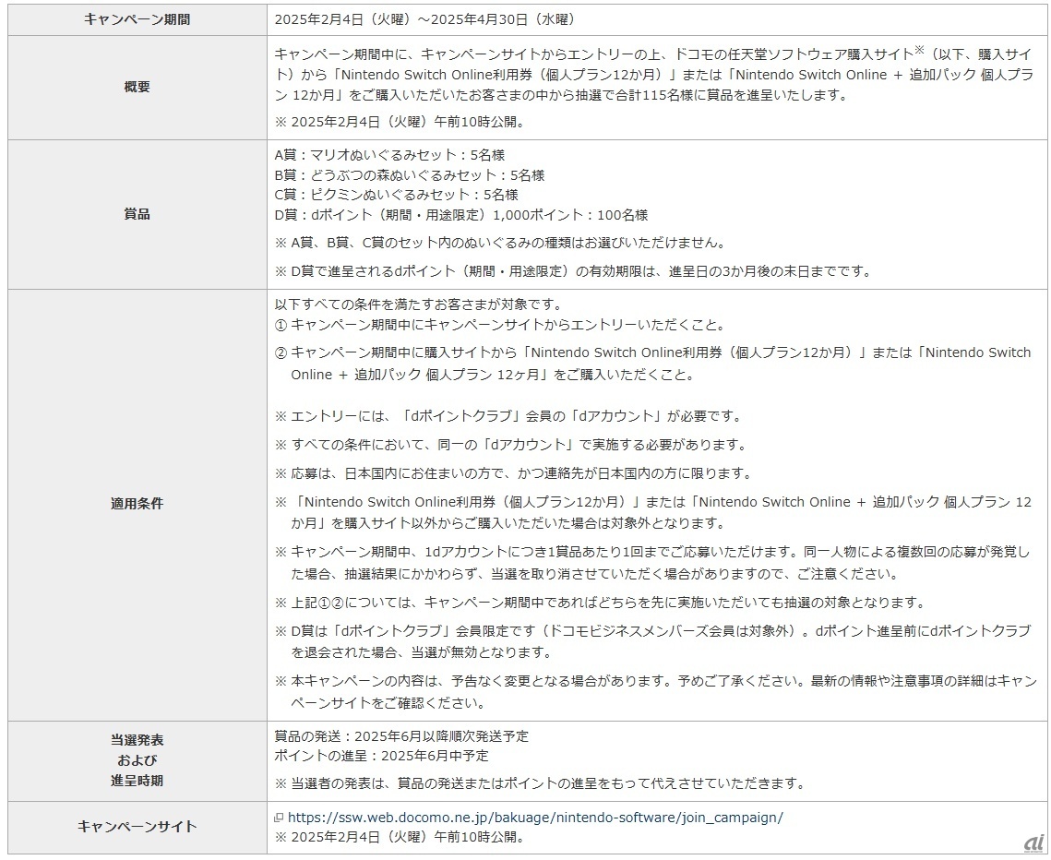
Task: Click the 適用条件 row header
Action: (137, 504)
